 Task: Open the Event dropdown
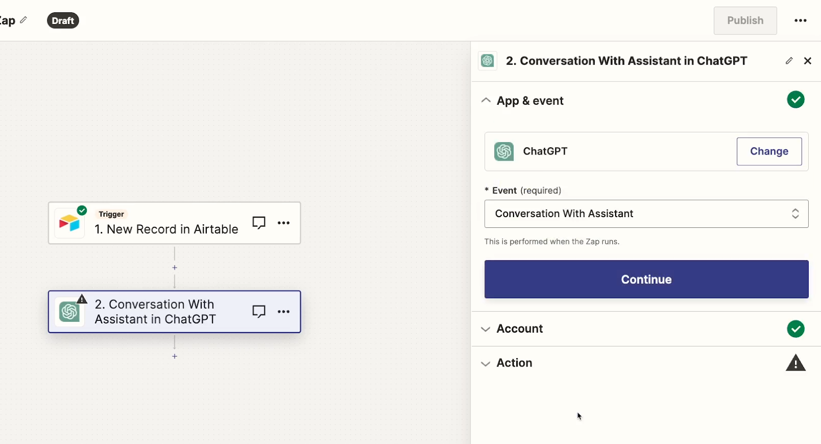pos(647,214)
